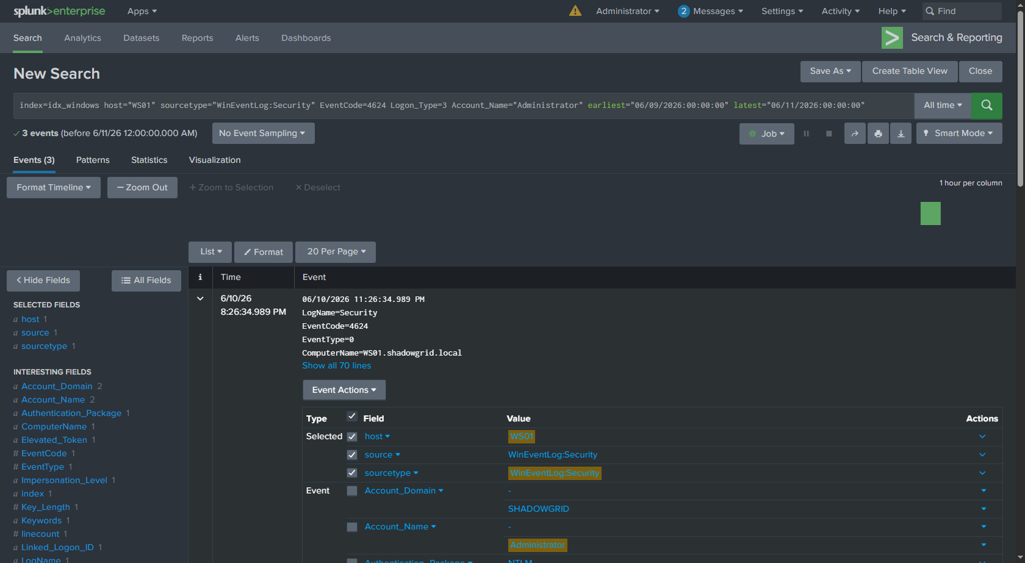Click Show all 70 lines link

[x=337, y=366]
